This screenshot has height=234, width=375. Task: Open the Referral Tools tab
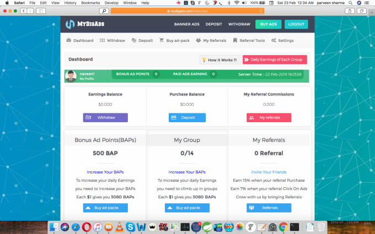tap(249, 40)
